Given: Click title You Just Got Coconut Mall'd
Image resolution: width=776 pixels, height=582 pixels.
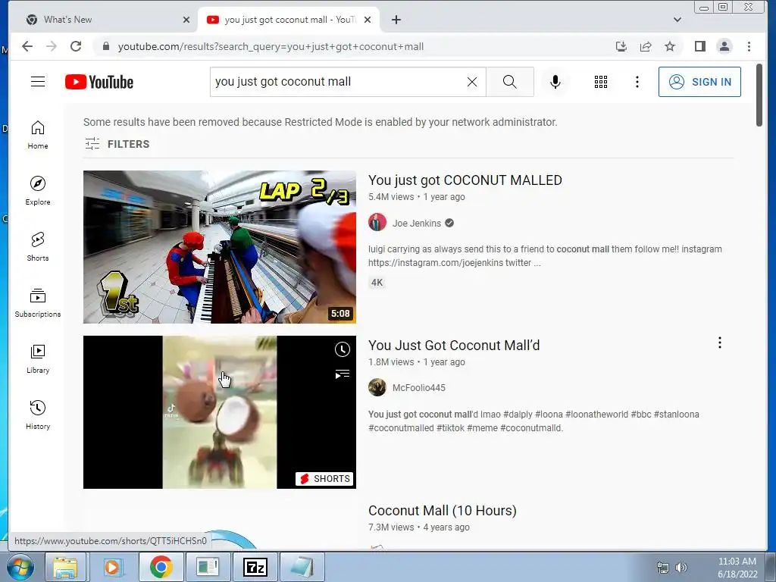Looking at the screenshot, I should [454, 345].
